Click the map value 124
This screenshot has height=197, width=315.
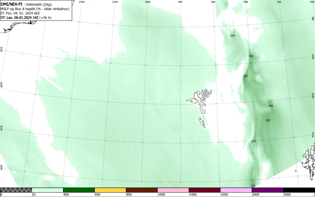coord(233,36)
